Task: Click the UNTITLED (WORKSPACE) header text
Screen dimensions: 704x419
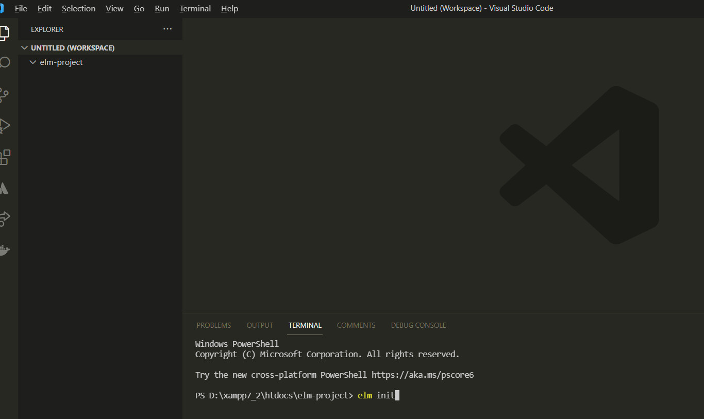Action: [73, 48]
